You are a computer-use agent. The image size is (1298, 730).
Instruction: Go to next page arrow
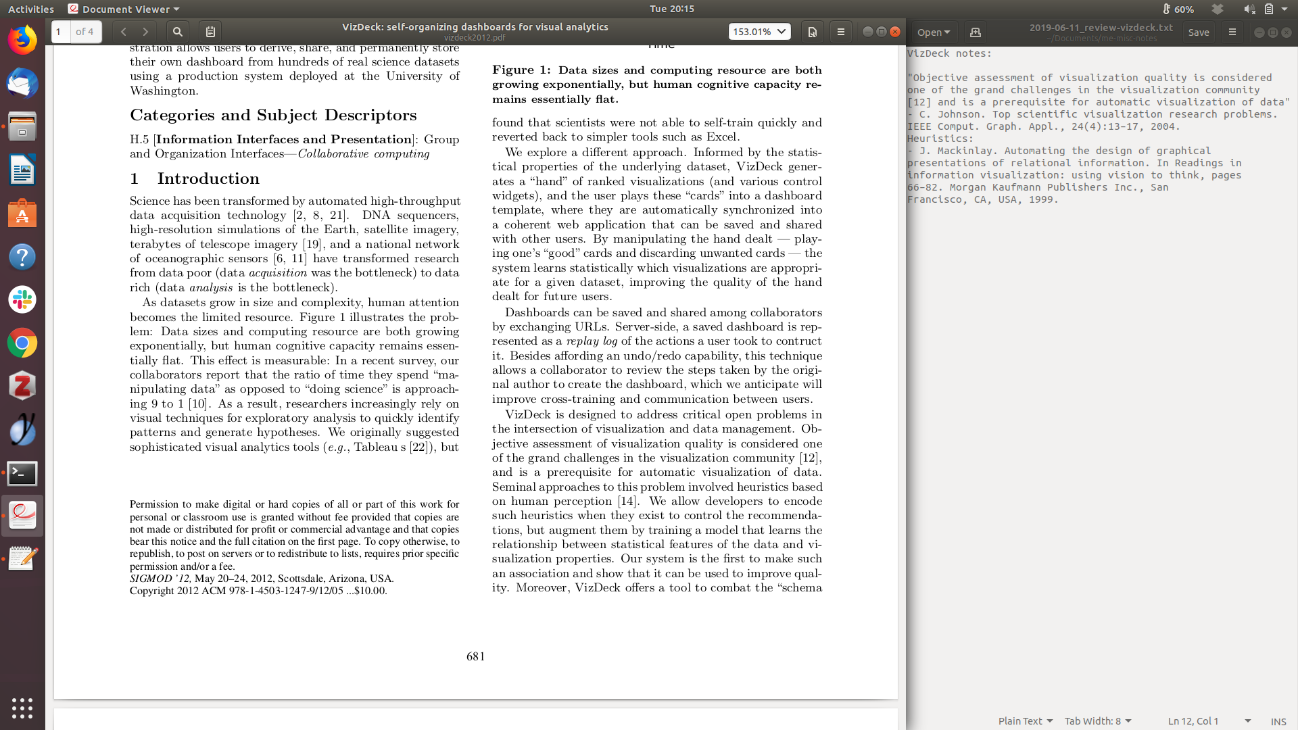coord(145,32)
